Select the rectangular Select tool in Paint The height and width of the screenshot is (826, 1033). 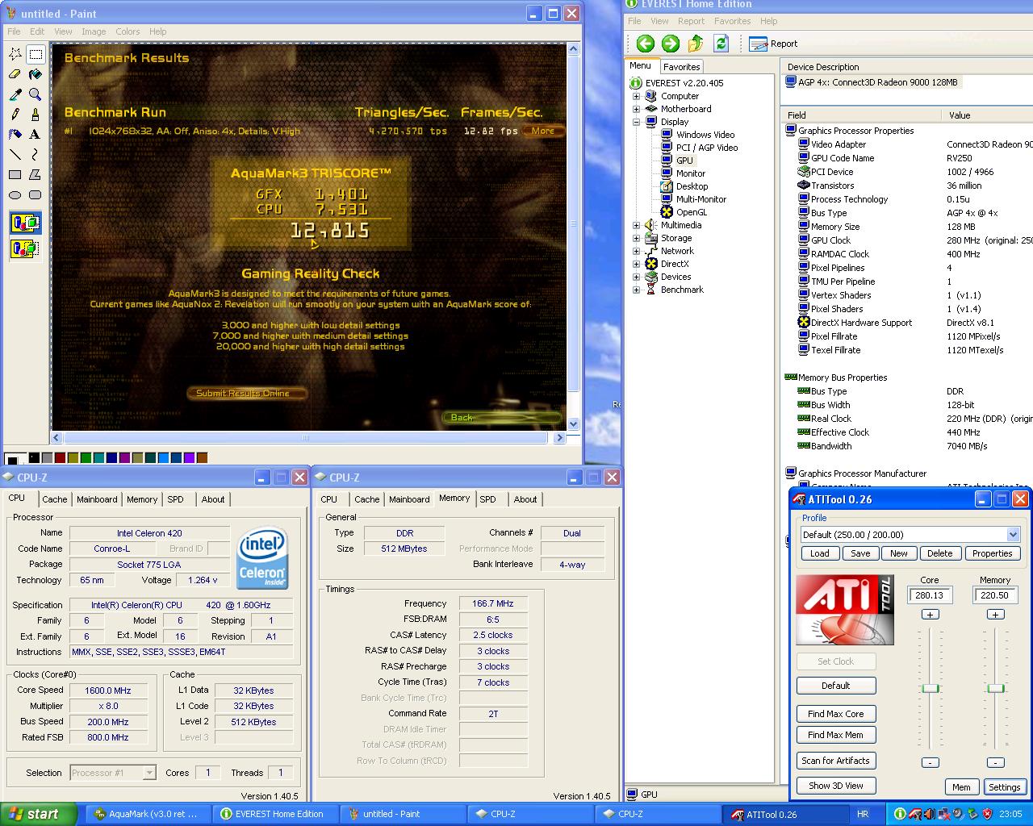36,54
